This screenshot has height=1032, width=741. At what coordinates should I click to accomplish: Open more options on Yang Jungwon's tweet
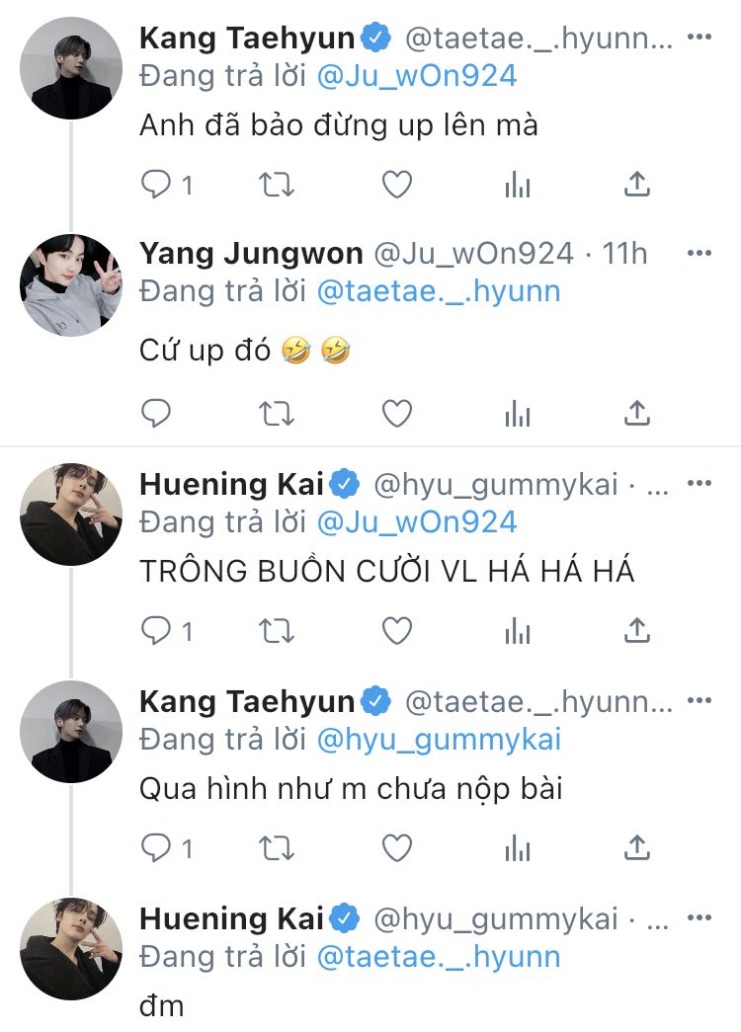(699, 254)
